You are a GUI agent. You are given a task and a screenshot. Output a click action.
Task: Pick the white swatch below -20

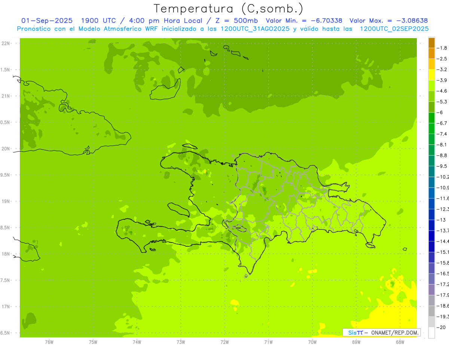tap(431, 333)
